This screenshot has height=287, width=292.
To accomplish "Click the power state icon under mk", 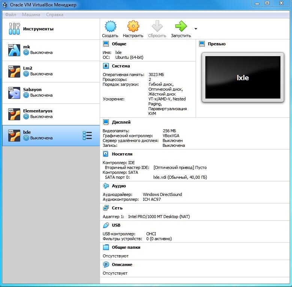I will (x=26, y=52).
